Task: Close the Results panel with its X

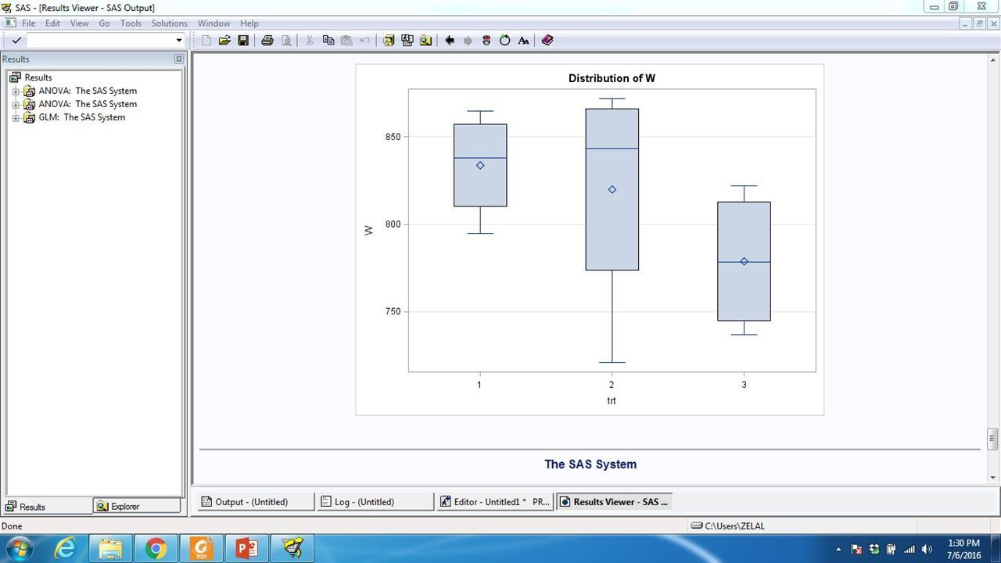Action: click(x=178, y=59)
